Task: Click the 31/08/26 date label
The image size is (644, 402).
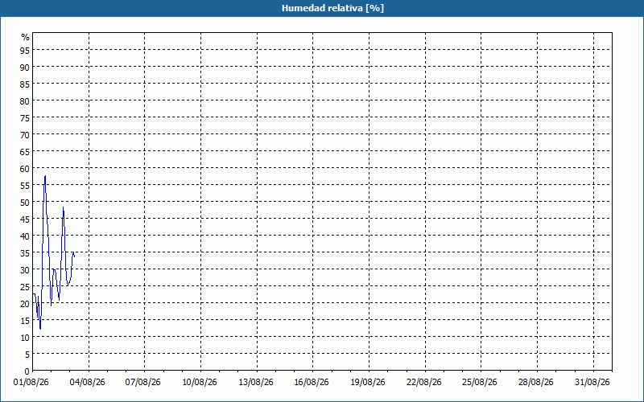Action: tap(592, 383)
